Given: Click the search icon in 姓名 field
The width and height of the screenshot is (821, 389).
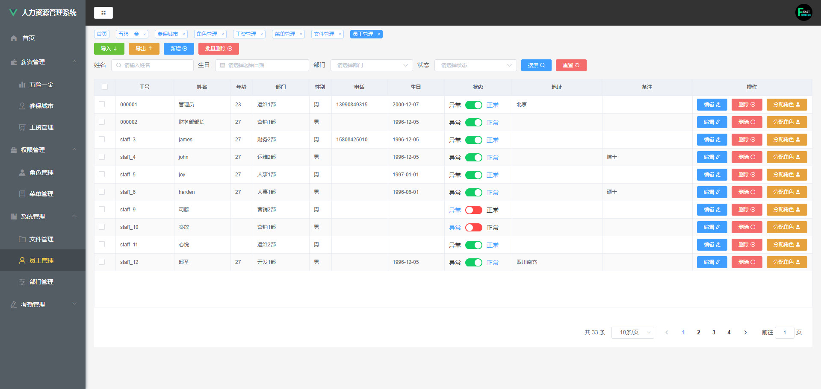Looking at the screenshot, I should click(119, 65).
